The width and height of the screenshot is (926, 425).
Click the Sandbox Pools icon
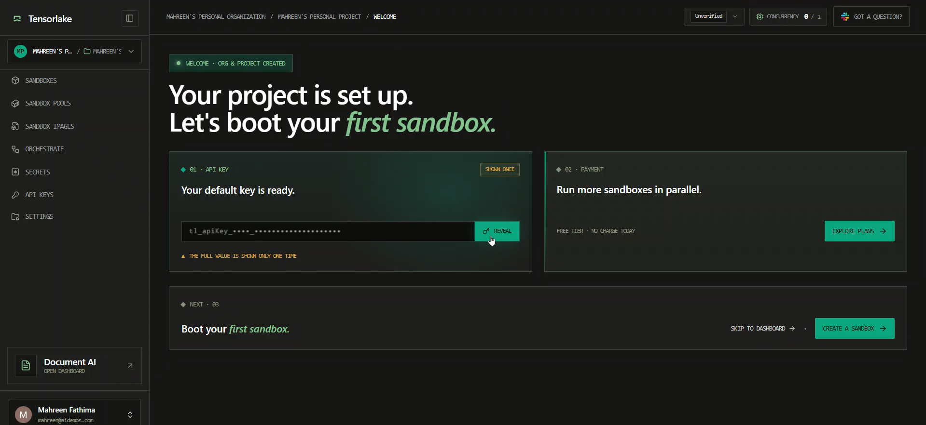pos(15,103)
